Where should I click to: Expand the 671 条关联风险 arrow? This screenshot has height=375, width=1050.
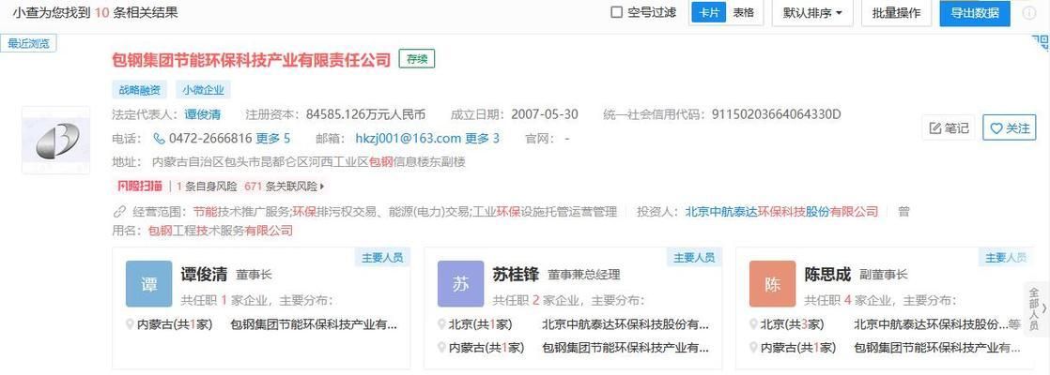pyautogui.click(x=323, y=187)
